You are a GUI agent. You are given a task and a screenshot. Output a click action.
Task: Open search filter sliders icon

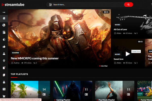(x=50, y=5)
